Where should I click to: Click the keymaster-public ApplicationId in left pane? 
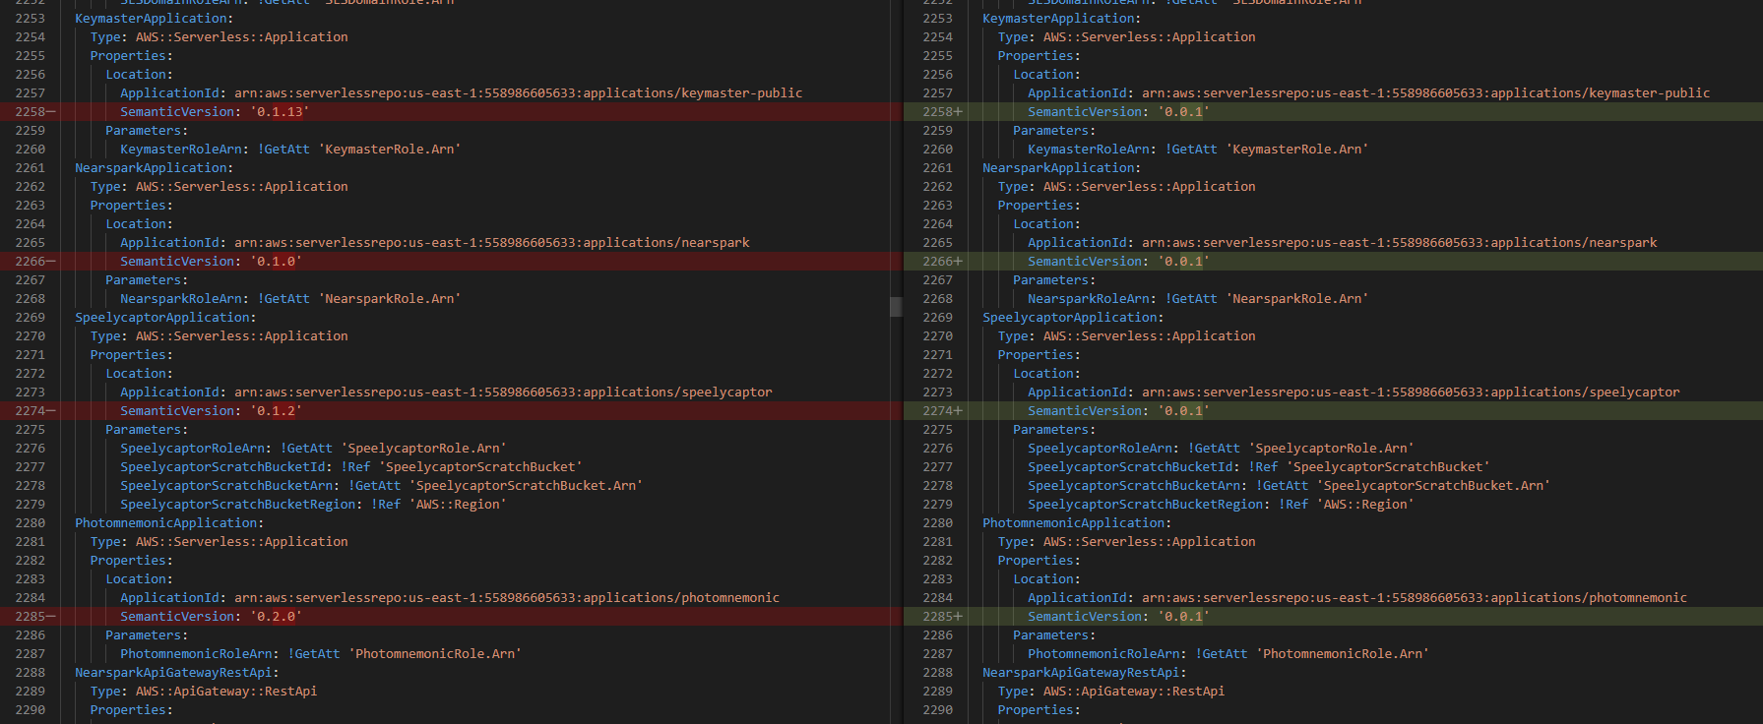[x=519, y=93]
